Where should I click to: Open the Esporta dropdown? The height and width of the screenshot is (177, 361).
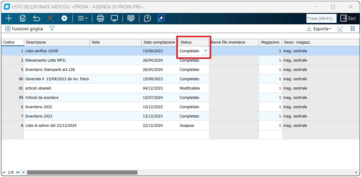tap(319, 29)
